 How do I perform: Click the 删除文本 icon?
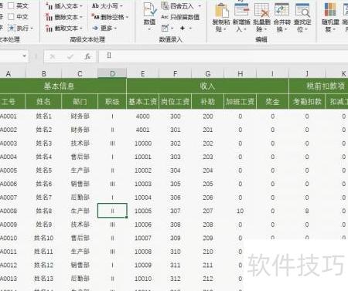49,17
